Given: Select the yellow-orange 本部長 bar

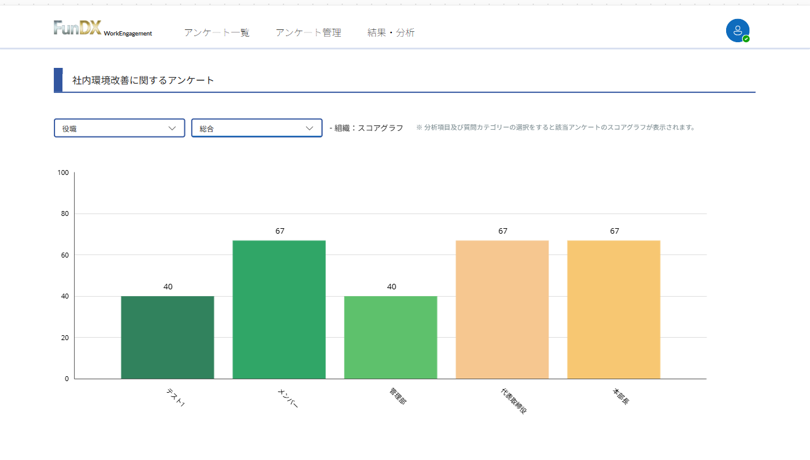Looking at the screenshot, I should 613,309.
